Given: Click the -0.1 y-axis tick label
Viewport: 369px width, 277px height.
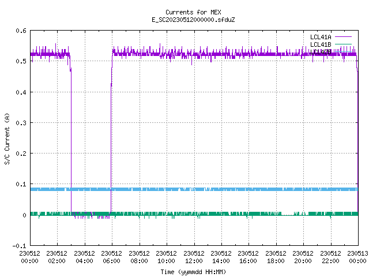Looking at the screenshot, I should coord(19,246).
